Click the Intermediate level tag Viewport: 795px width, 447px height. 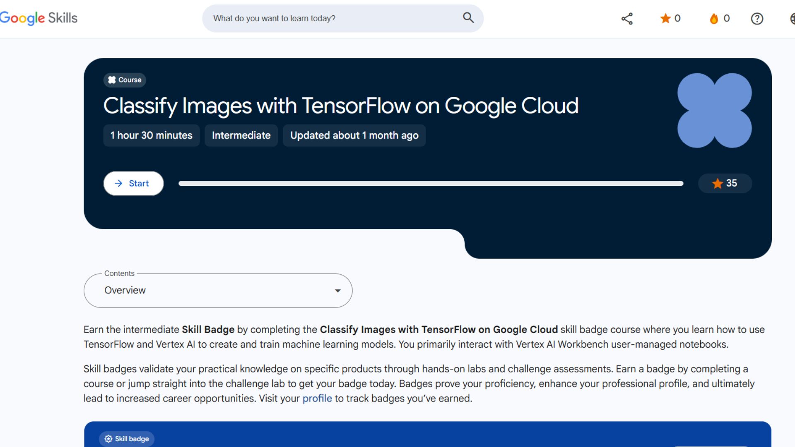tap(241, 135)
